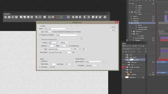Toggle Style stopwatch under Snap track

[x=136, y=10]
